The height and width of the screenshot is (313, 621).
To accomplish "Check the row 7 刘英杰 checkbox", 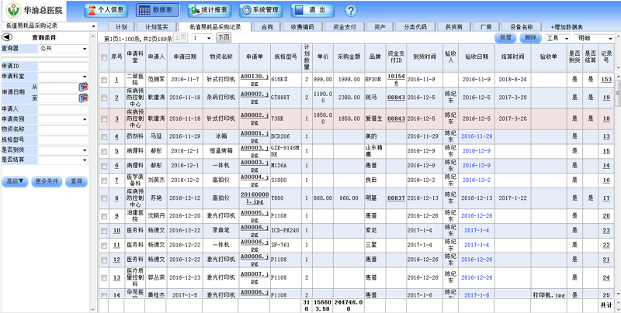I will [x=104, y=181].
